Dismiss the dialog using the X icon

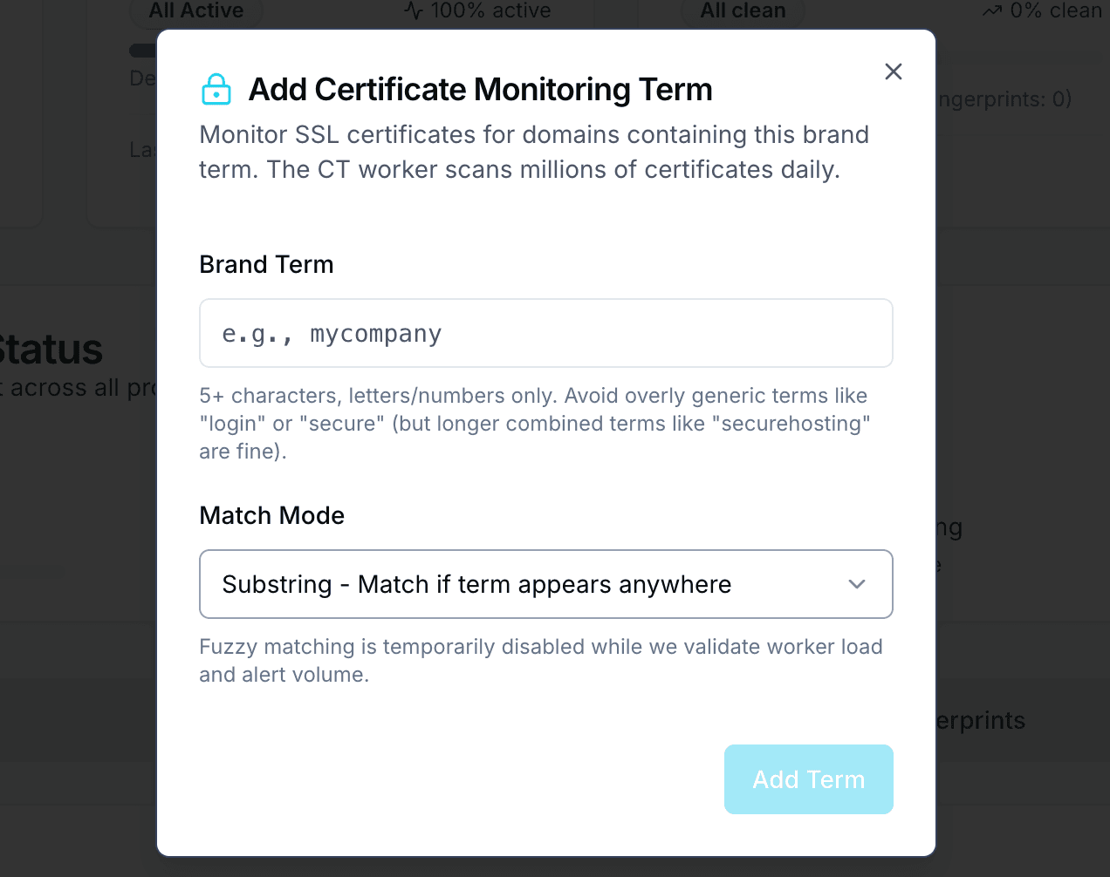(893, 71)
